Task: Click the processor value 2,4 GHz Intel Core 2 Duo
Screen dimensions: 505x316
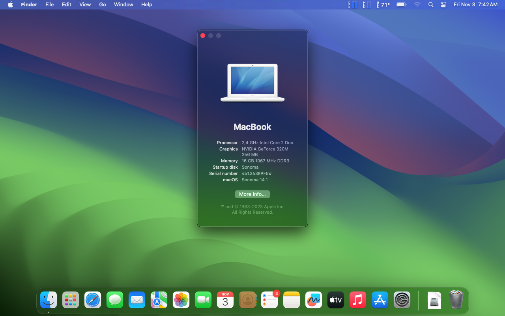Action: point(267,143)
